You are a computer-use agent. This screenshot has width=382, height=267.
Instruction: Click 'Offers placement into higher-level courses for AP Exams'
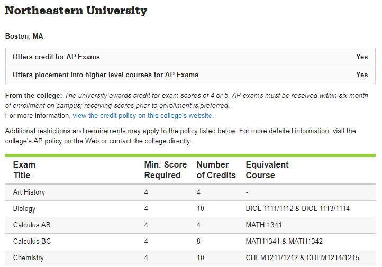tap(105, 75)
